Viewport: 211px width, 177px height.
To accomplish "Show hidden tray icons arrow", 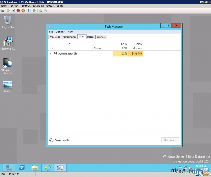I will [175, 168].
